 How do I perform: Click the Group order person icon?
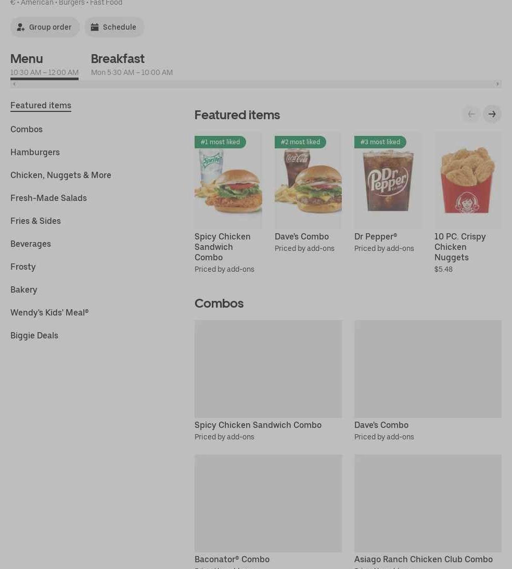[x=21, y=27]
